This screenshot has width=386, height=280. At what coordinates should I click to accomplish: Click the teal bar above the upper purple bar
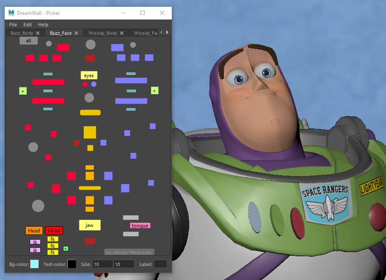click(x=131, y=74)
